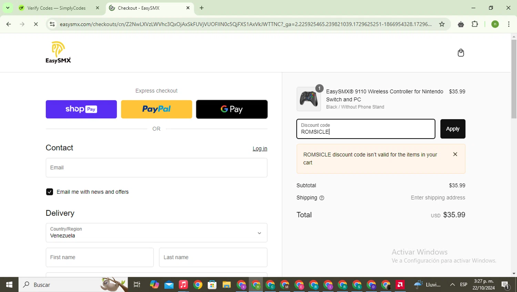The image size is (517, 292).
Task: View site information icon in address bar
Action: (x=52, y=24)
